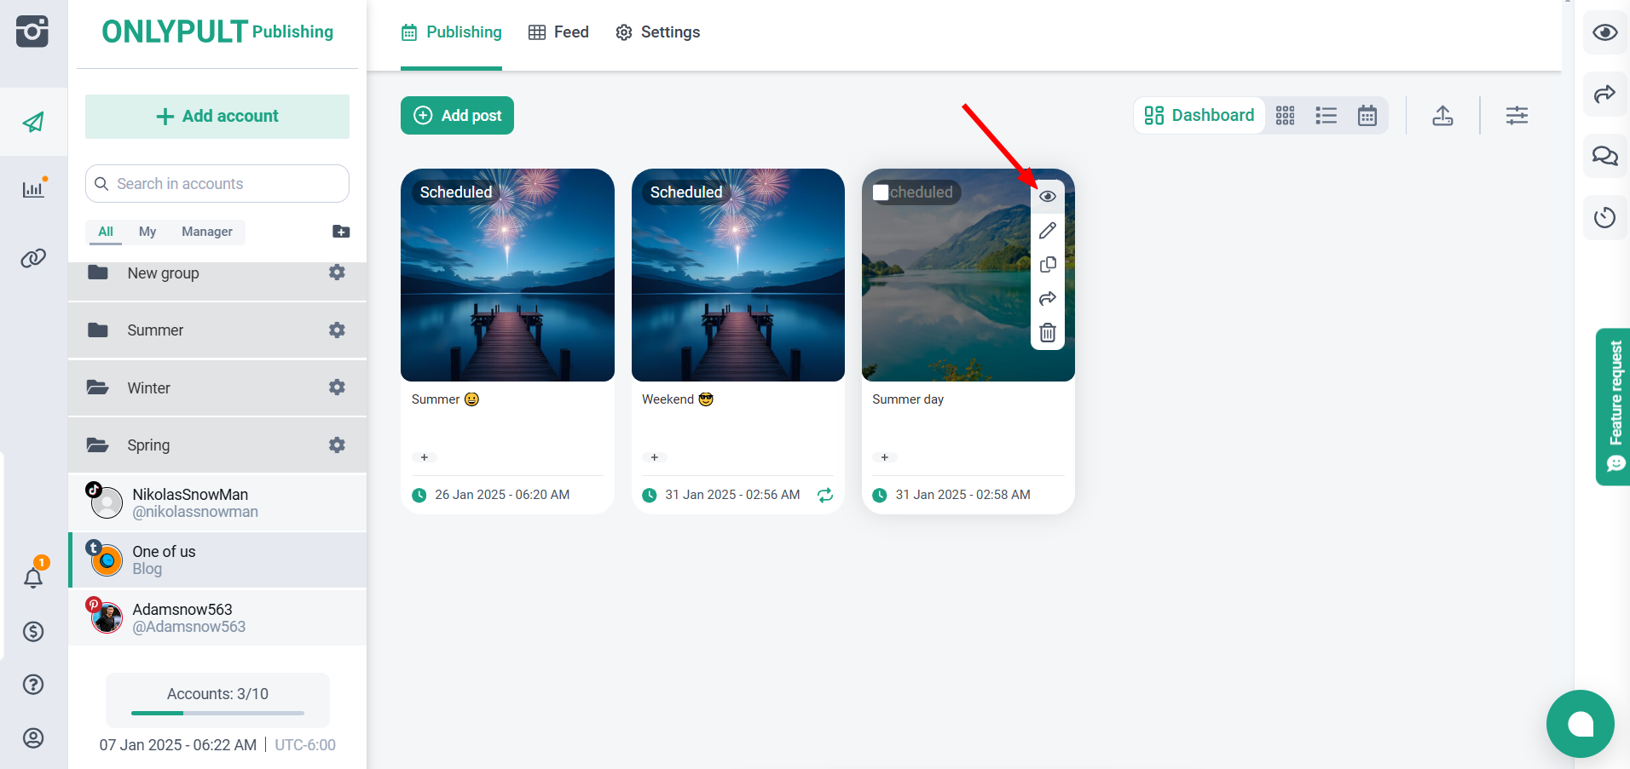1630x769 pixels.
Task: Click the trash delete icon on Summer day post
Action: (x=1048, y=333)
